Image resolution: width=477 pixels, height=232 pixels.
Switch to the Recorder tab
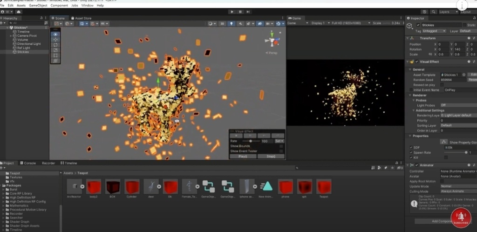[x=48, y=163]
